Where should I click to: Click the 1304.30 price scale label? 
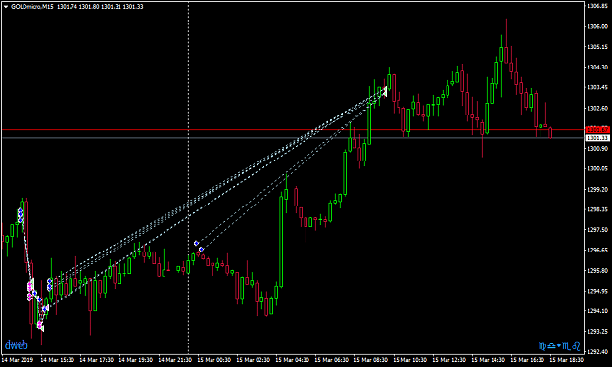point(597,68)
